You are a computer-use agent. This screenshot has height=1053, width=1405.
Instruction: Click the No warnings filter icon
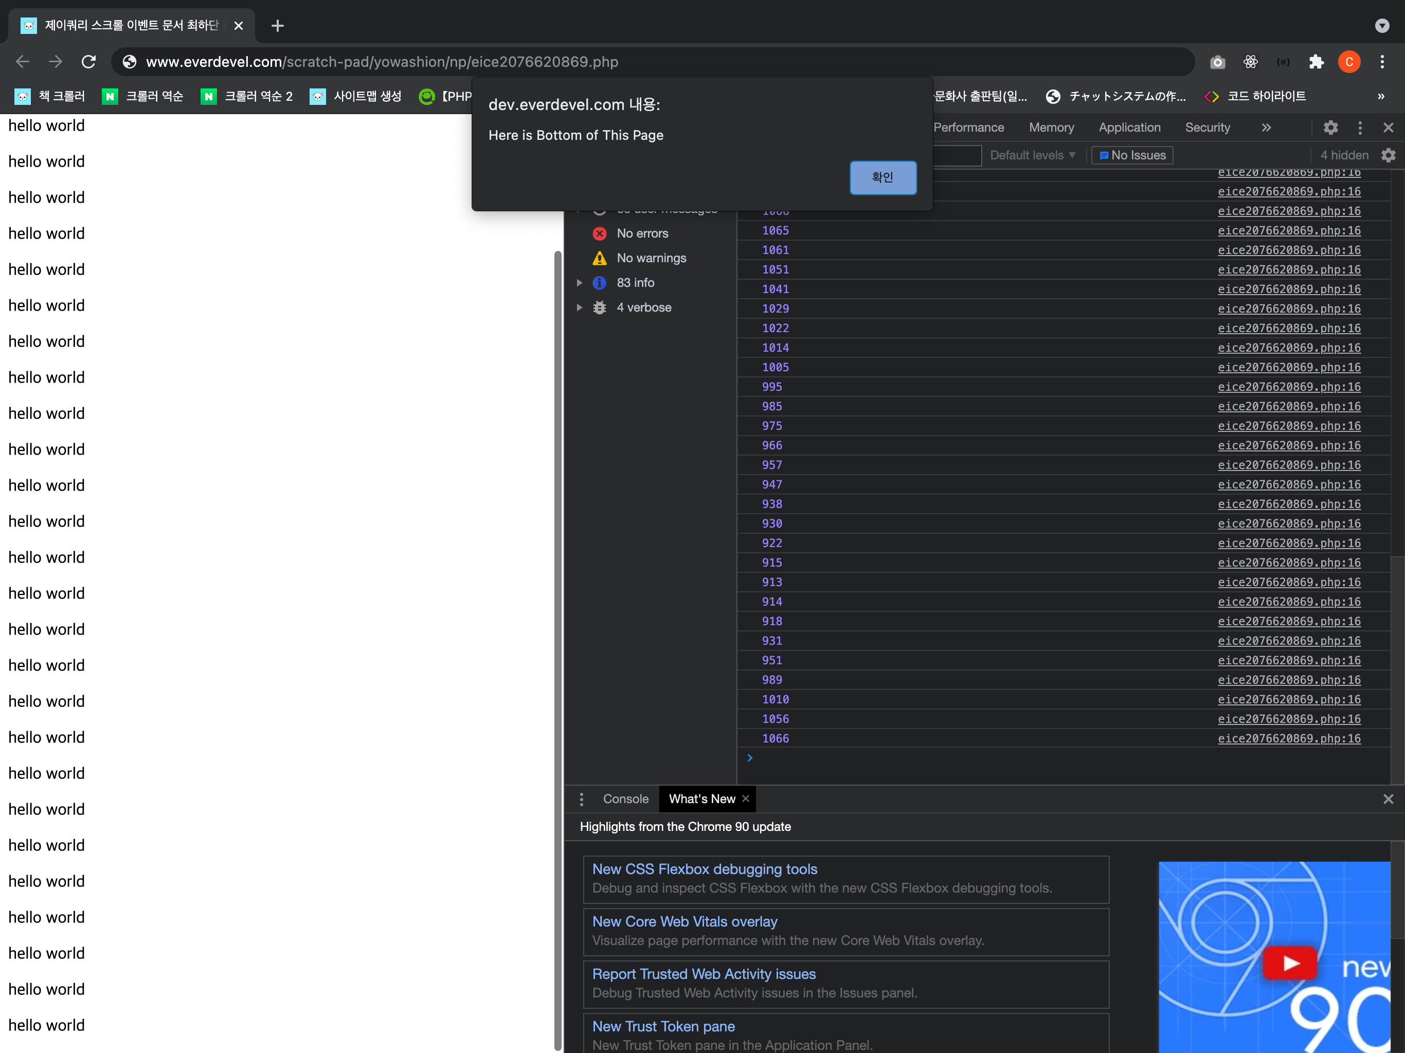tap(600, 258)
